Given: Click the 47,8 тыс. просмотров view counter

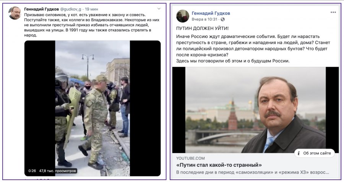Looking at the screenshot, I should (x=57, y=171).
